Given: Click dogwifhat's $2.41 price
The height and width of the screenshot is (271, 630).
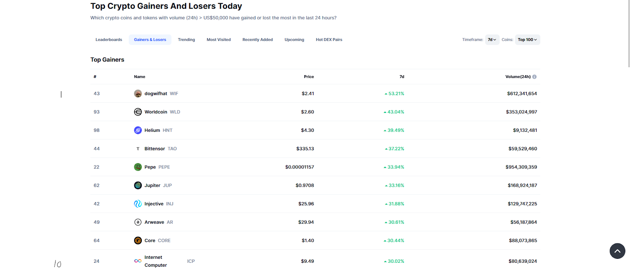Looking at the screenshot, I should (308, 94).
